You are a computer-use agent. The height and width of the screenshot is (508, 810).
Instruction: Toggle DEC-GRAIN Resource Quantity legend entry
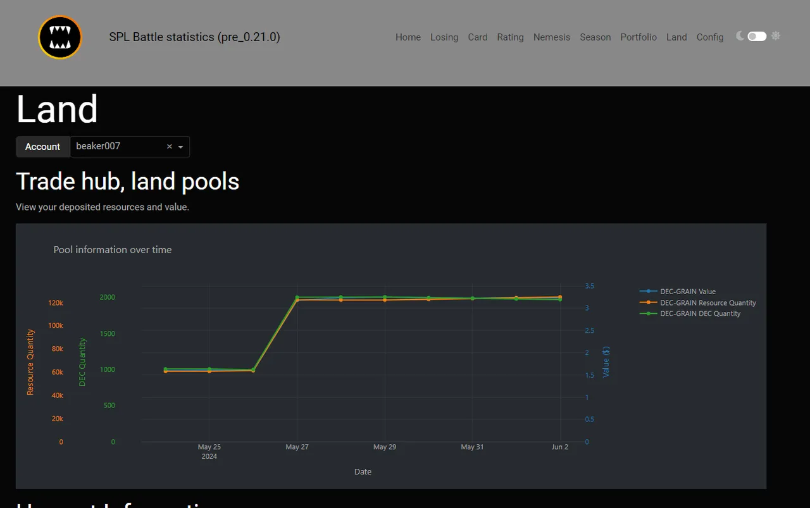coord(698,302)
